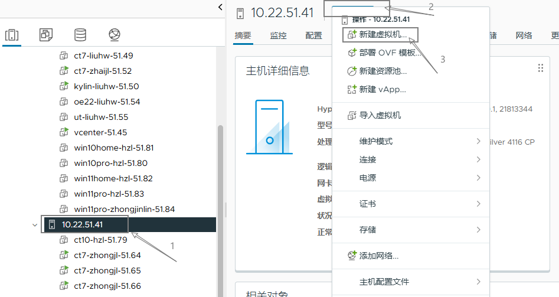The height and width of the screenshot is (297, 559).
Task: Select vcenter-51.45 in the inventory tree
Action: [x=100, y=132]
